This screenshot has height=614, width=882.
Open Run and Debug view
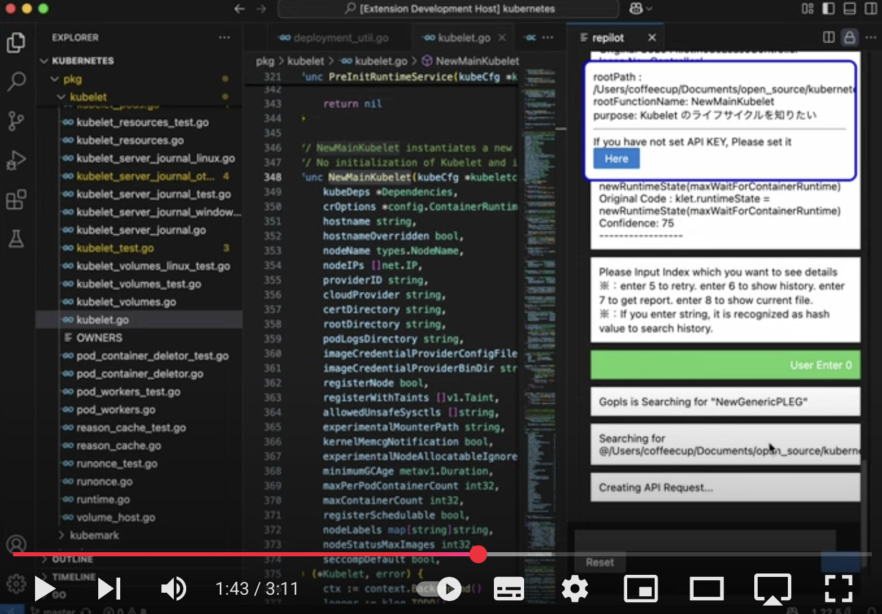point(16,161)
